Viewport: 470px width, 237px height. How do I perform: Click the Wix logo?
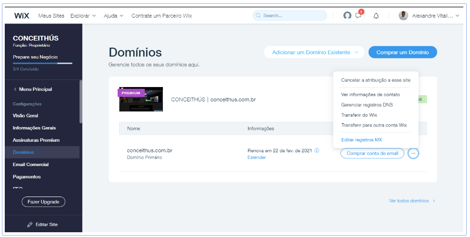click(22, 16)
